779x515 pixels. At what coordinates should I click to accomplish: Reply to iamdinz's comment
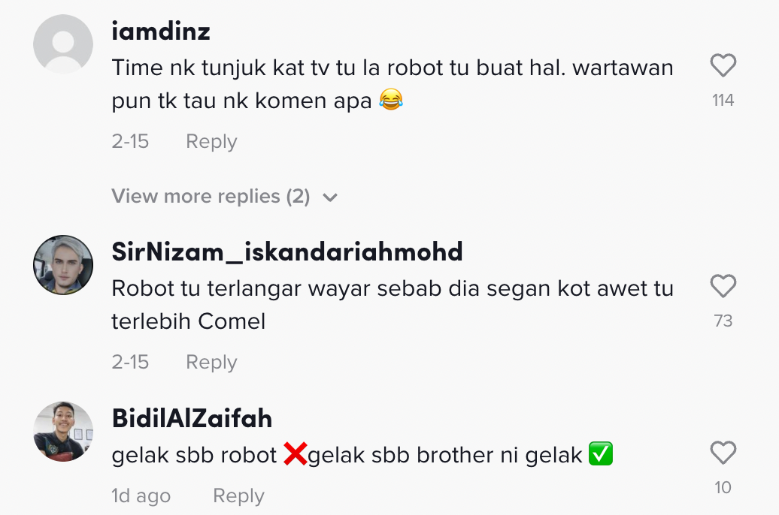(x=211, y=142)
